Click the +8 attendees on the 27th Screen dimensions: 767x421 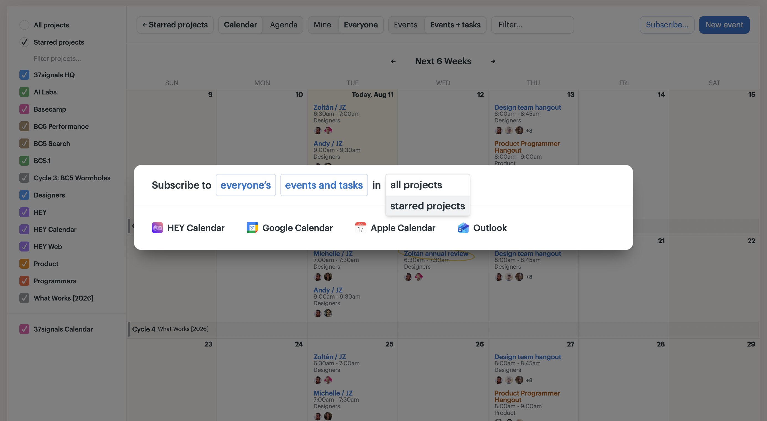529,380
